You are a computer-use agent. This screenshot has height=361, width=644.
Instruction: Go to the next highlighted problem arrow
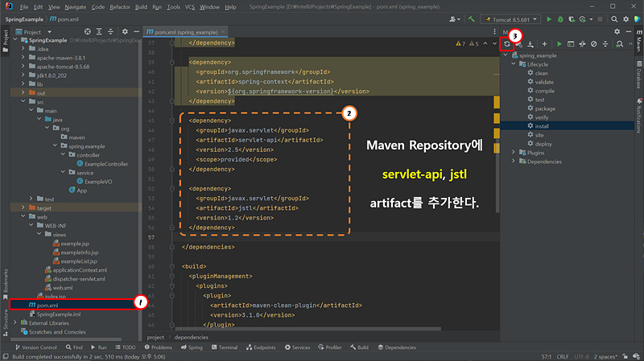coord(494,43)
